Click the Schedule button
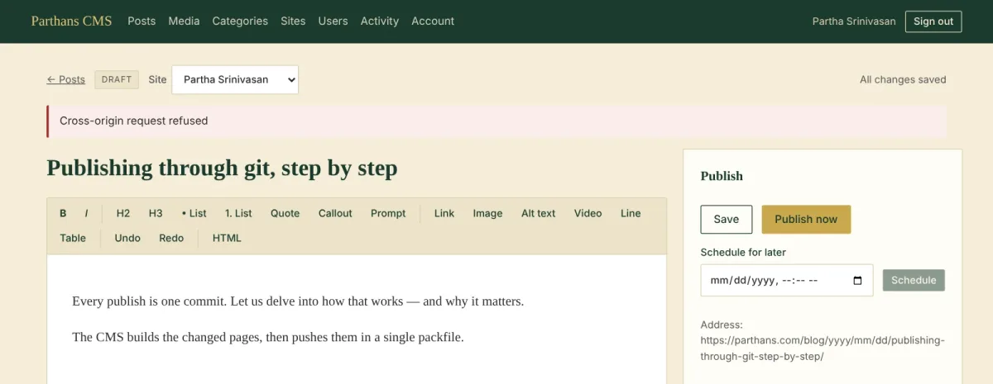This screenshot has width=993, height=384. tap(914, 280)
